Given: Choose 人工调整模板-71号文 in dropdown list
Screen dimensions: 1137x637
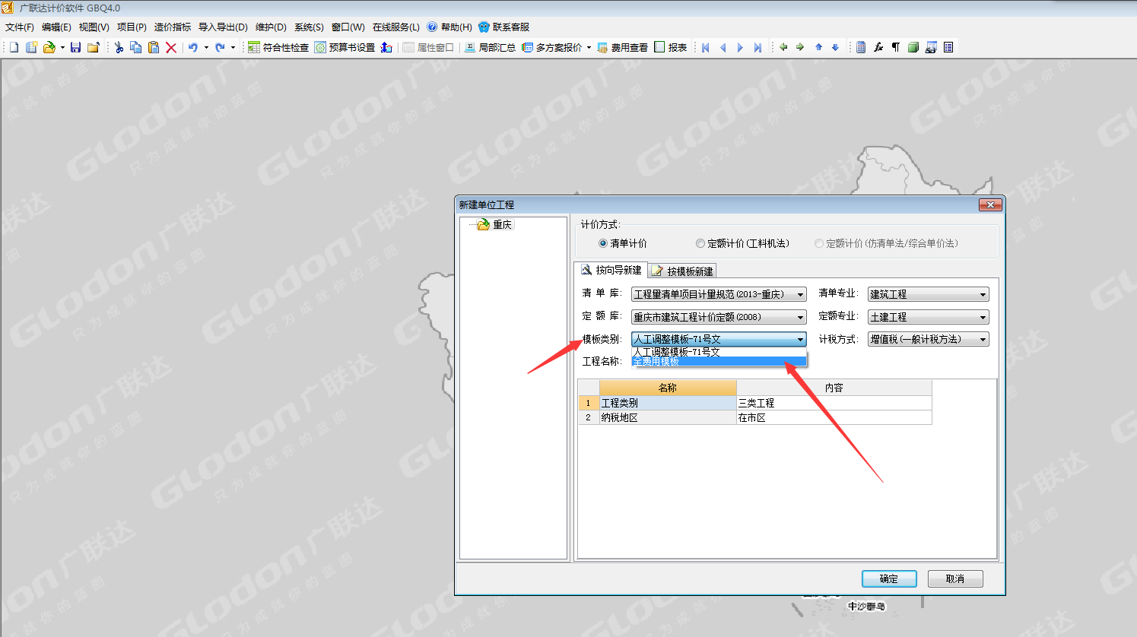Looking at the screenshot, I should 719,352.
